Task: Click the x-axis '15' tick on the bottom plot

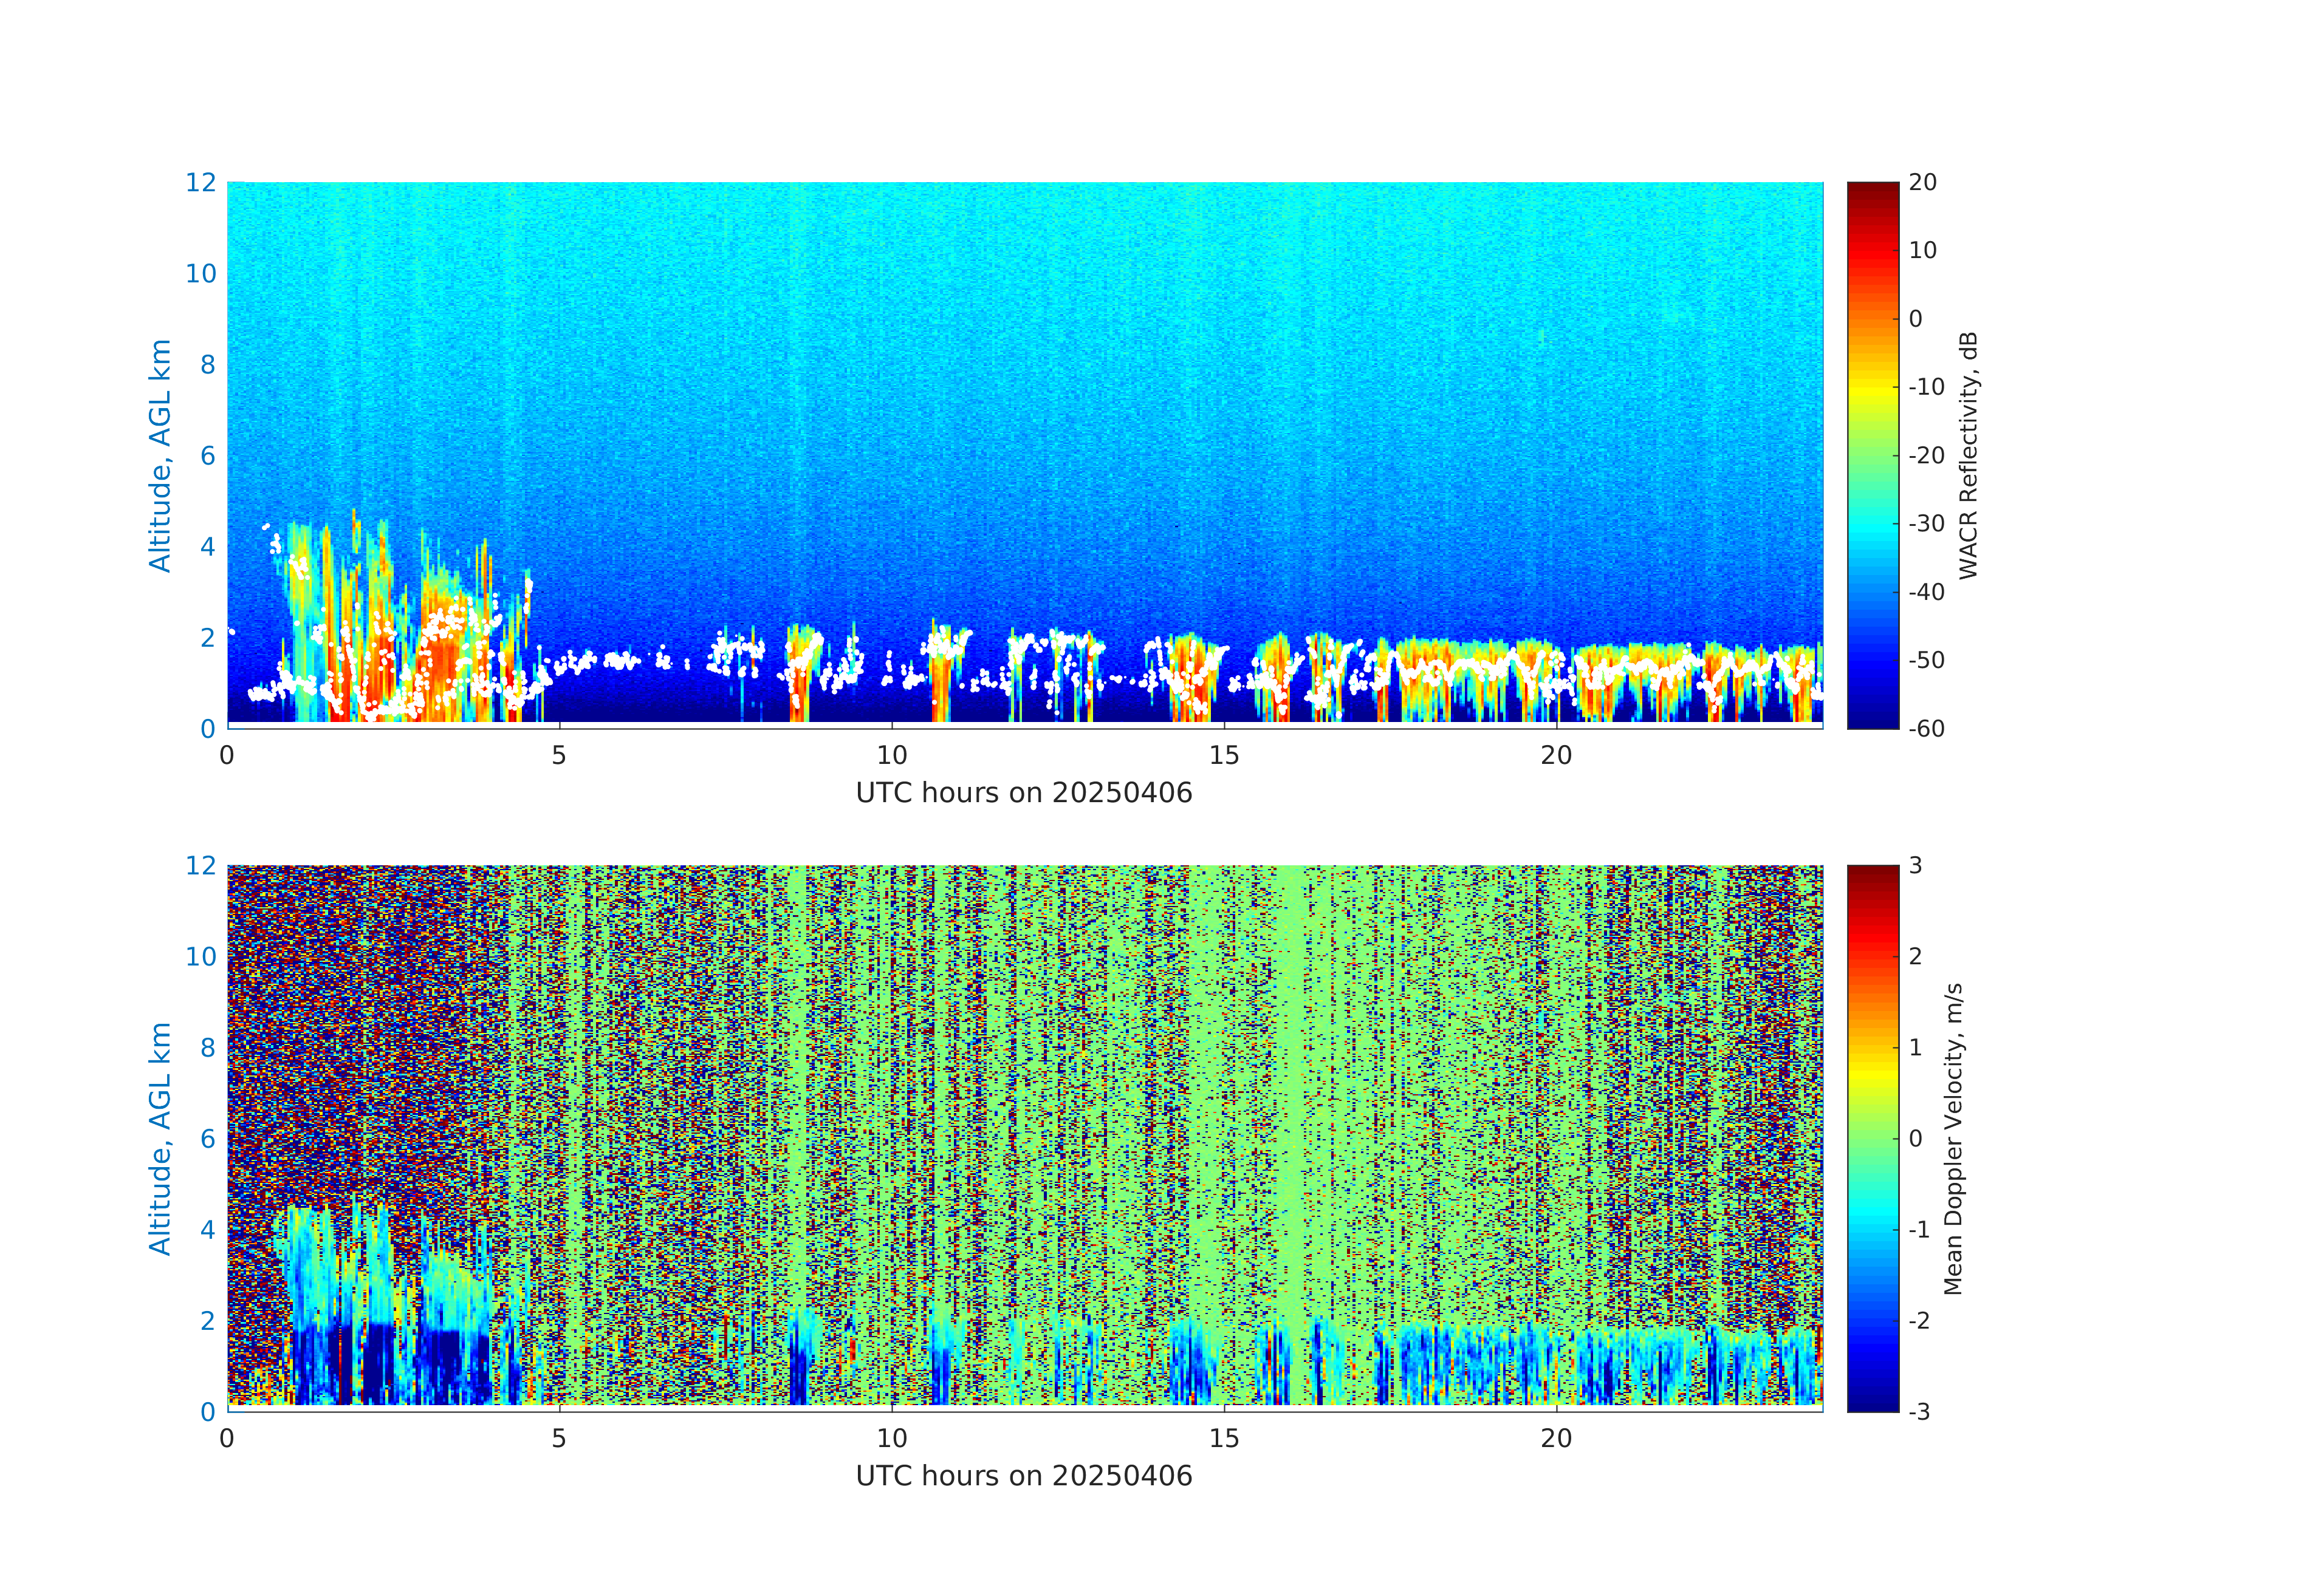Action: (1224, 1438)
